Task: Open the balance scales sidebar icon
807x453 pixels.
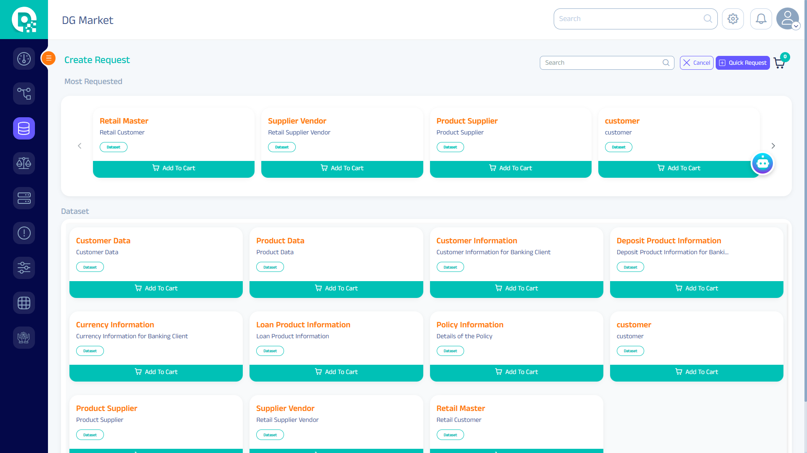Action: (x=24, y=163)
